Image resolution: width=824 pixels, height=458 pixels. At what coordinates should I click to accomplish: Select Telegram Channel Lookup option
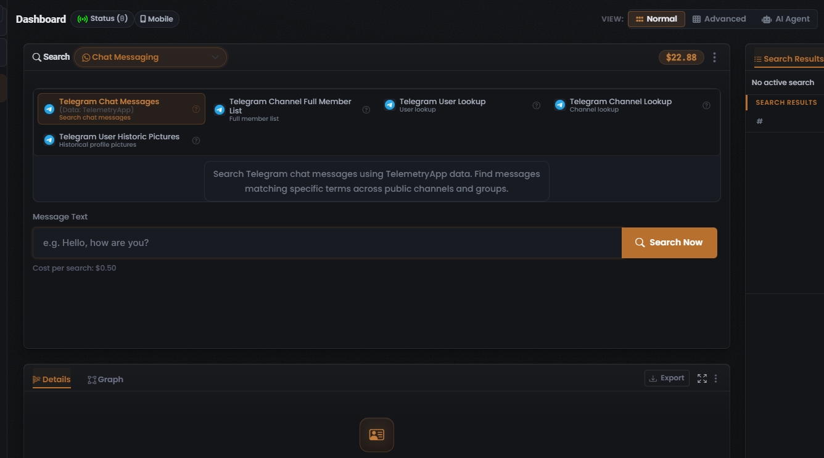click(632, 105)
